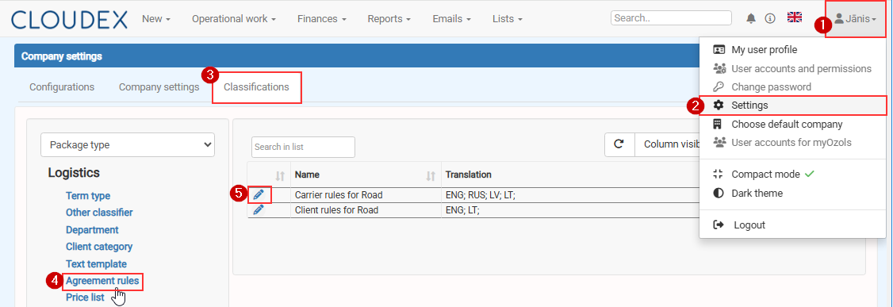Open the Agreement rules link
This screenshot has height=307, width=893.
[102, 281]
